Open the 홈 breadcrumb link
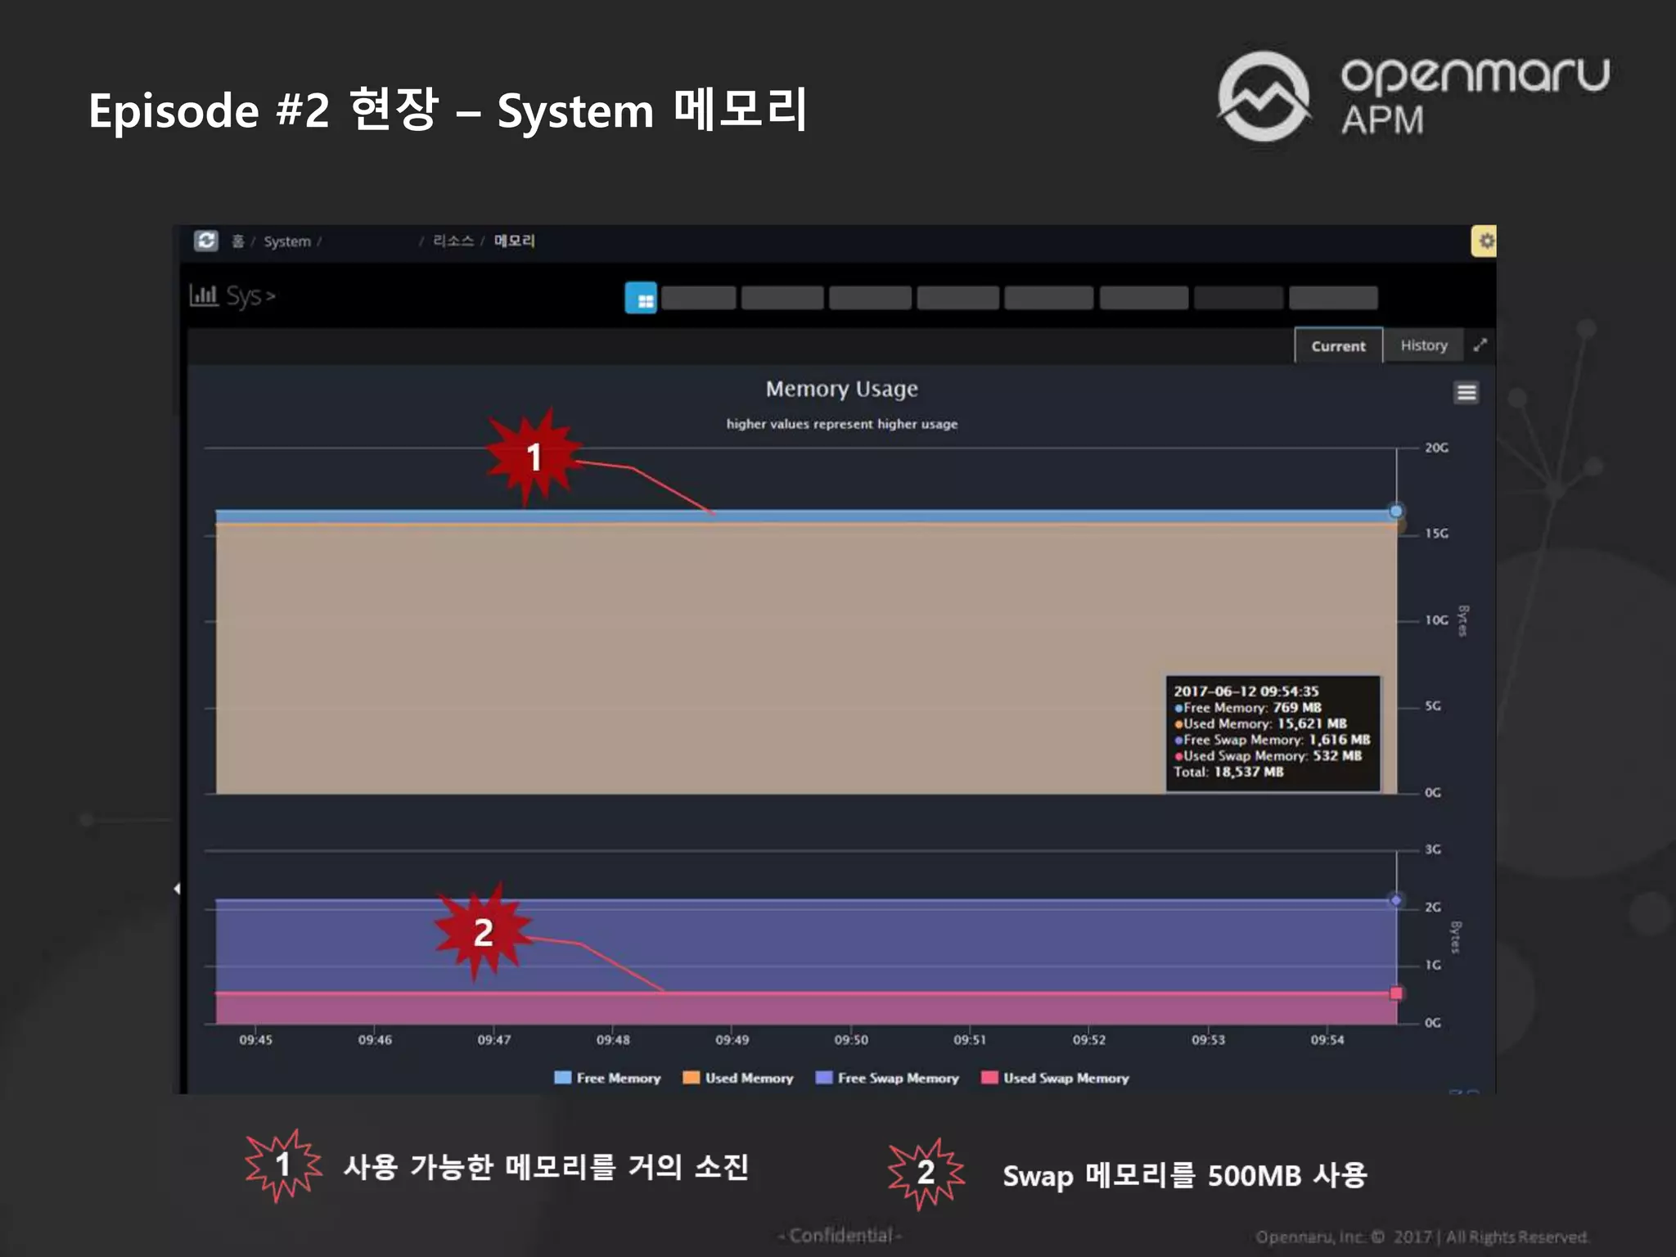The image size is (1676, 1257). (x=237, y=241)
